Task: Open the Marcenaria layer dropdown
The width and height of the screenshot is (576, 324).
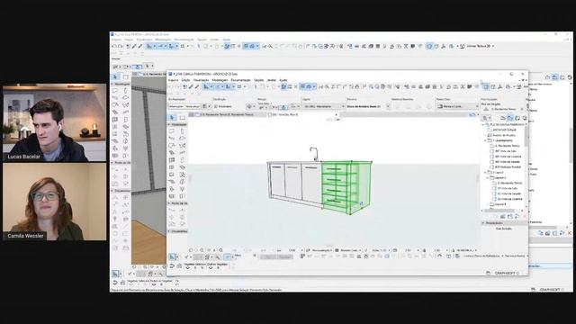Action: (324, 106)
